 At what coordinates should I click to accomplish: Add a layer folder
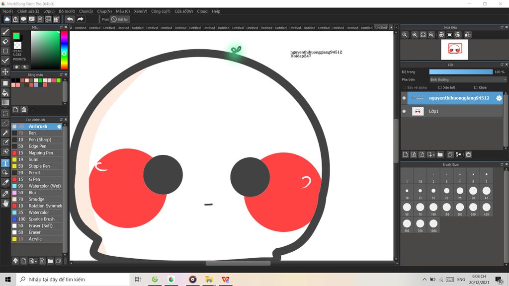(x=440, y=155)
